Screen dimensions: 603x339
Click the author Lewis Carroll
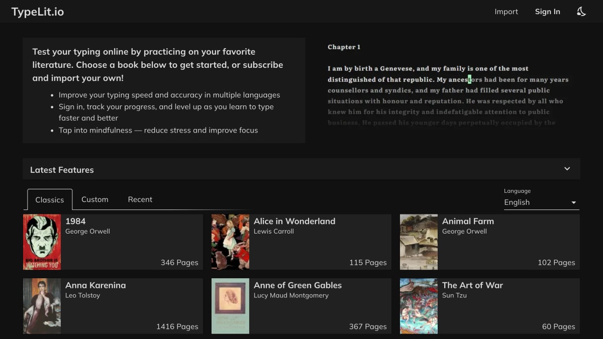click(274, 232)
